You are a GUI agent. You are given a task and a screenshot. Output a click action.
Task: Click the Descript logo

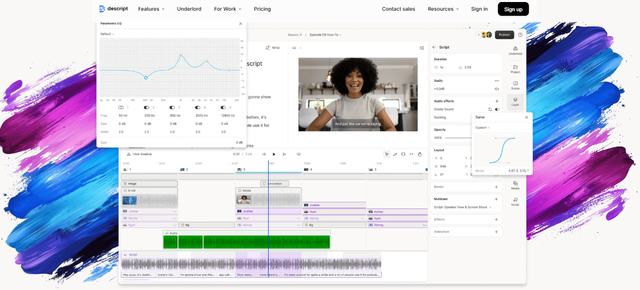pos(113,9)
